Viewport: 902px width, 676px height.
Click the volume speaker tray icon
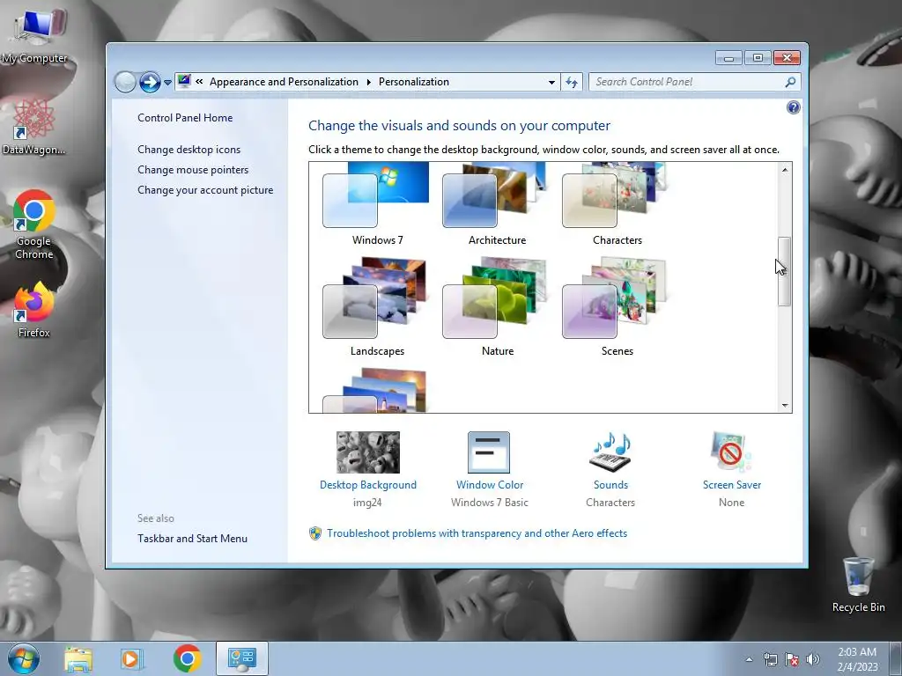click(813, 659)
